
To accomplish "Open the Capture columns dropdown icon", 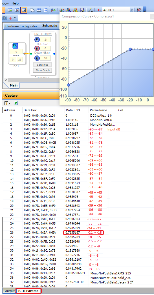I will pos(7,103).
